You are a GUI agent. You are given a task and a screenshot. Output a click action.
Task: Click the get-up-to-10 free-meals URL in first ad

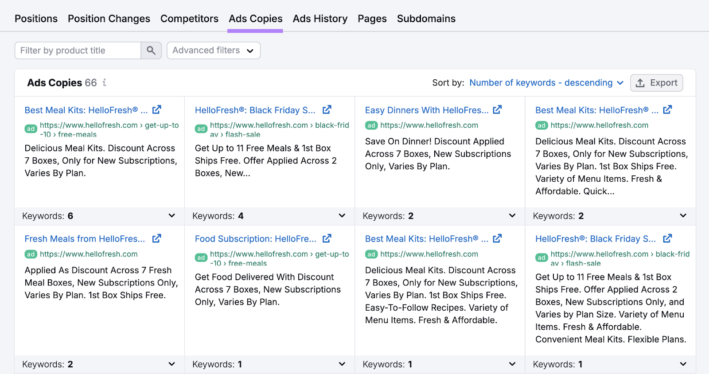109,130
